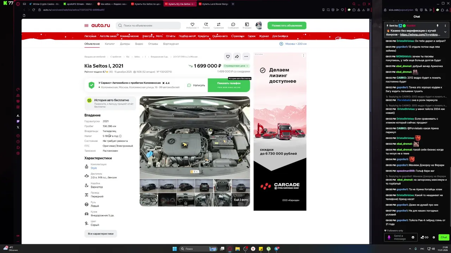Open the Легковые menu item
This screenshot has height=253, width=451.
pyautogui.click(x=90, y=36)
